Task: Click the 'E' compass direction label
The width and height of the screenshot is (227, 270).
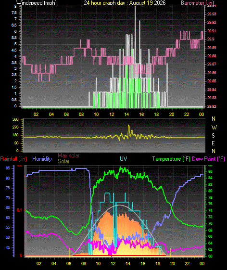Action: (213, 143)
